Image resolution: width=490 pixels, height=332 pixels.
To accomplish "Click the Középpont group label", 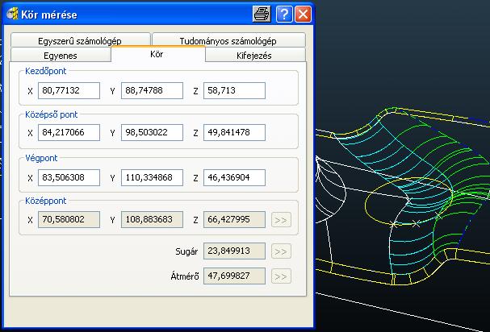I will (46, 201).
